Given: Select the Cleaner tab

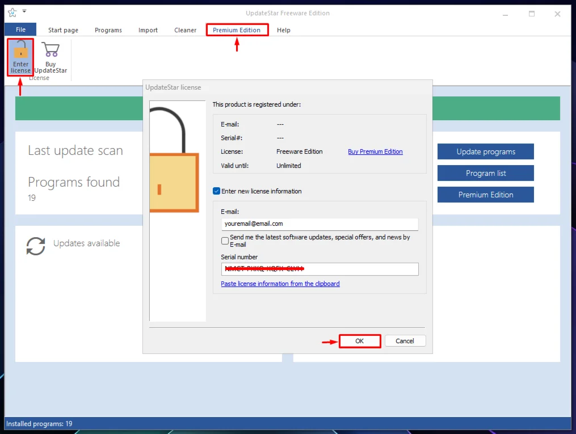Looking at the screenshot, I should click(x=186, y=30).
